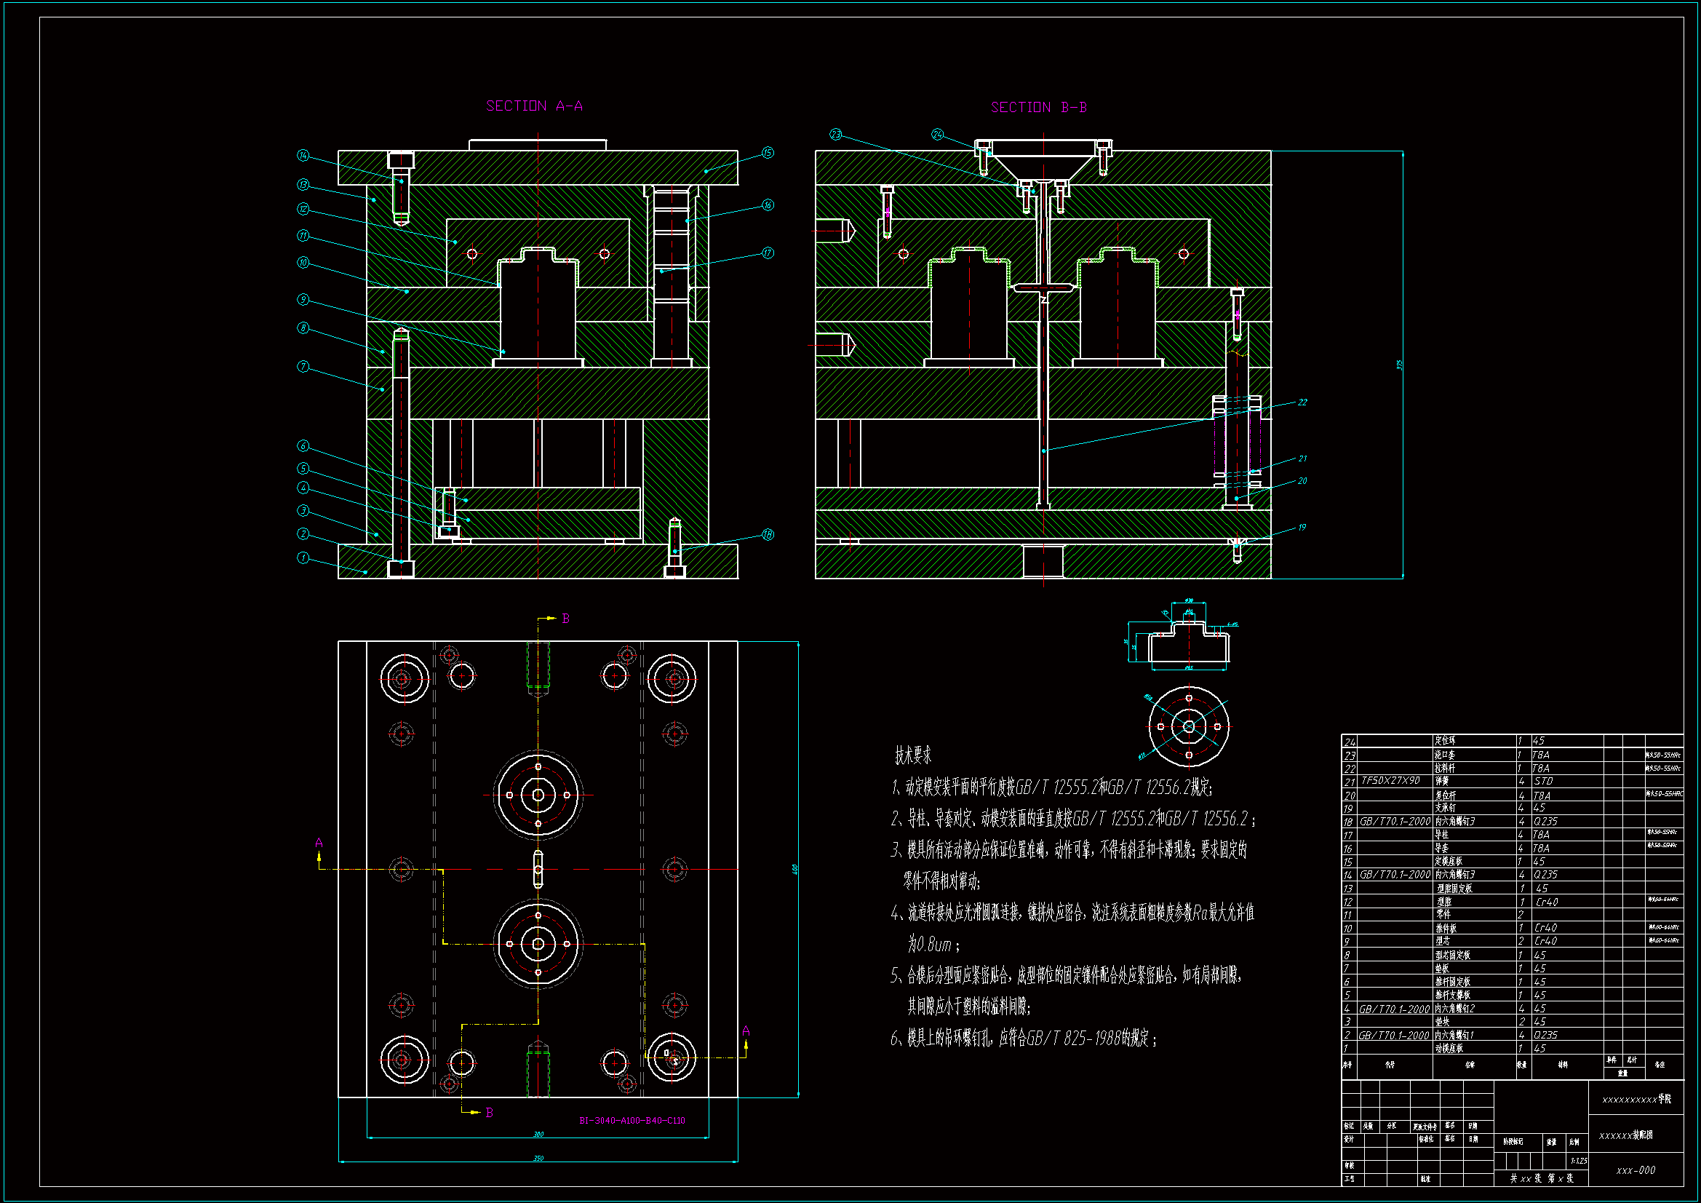Click the 375 vertical height dimension

point(1400,365)
